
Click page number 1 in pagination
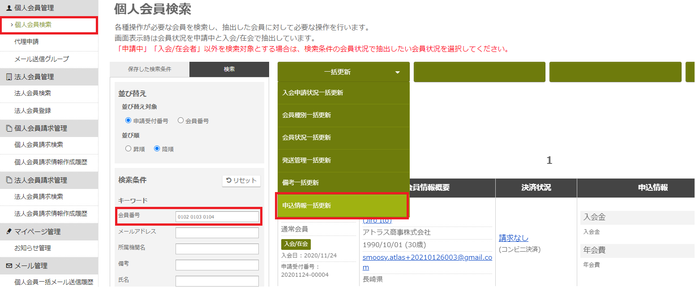point(549,161)
